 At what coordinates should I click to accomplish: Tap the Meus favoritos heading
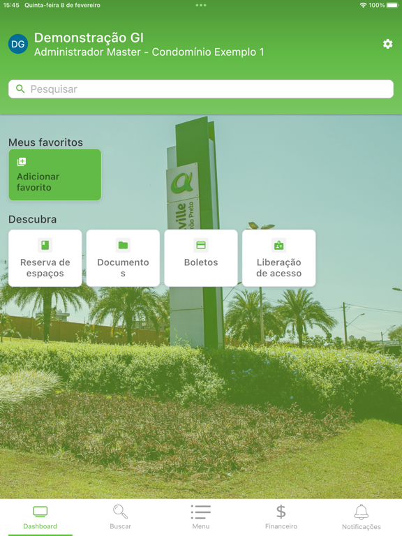[x=45, y=142]
